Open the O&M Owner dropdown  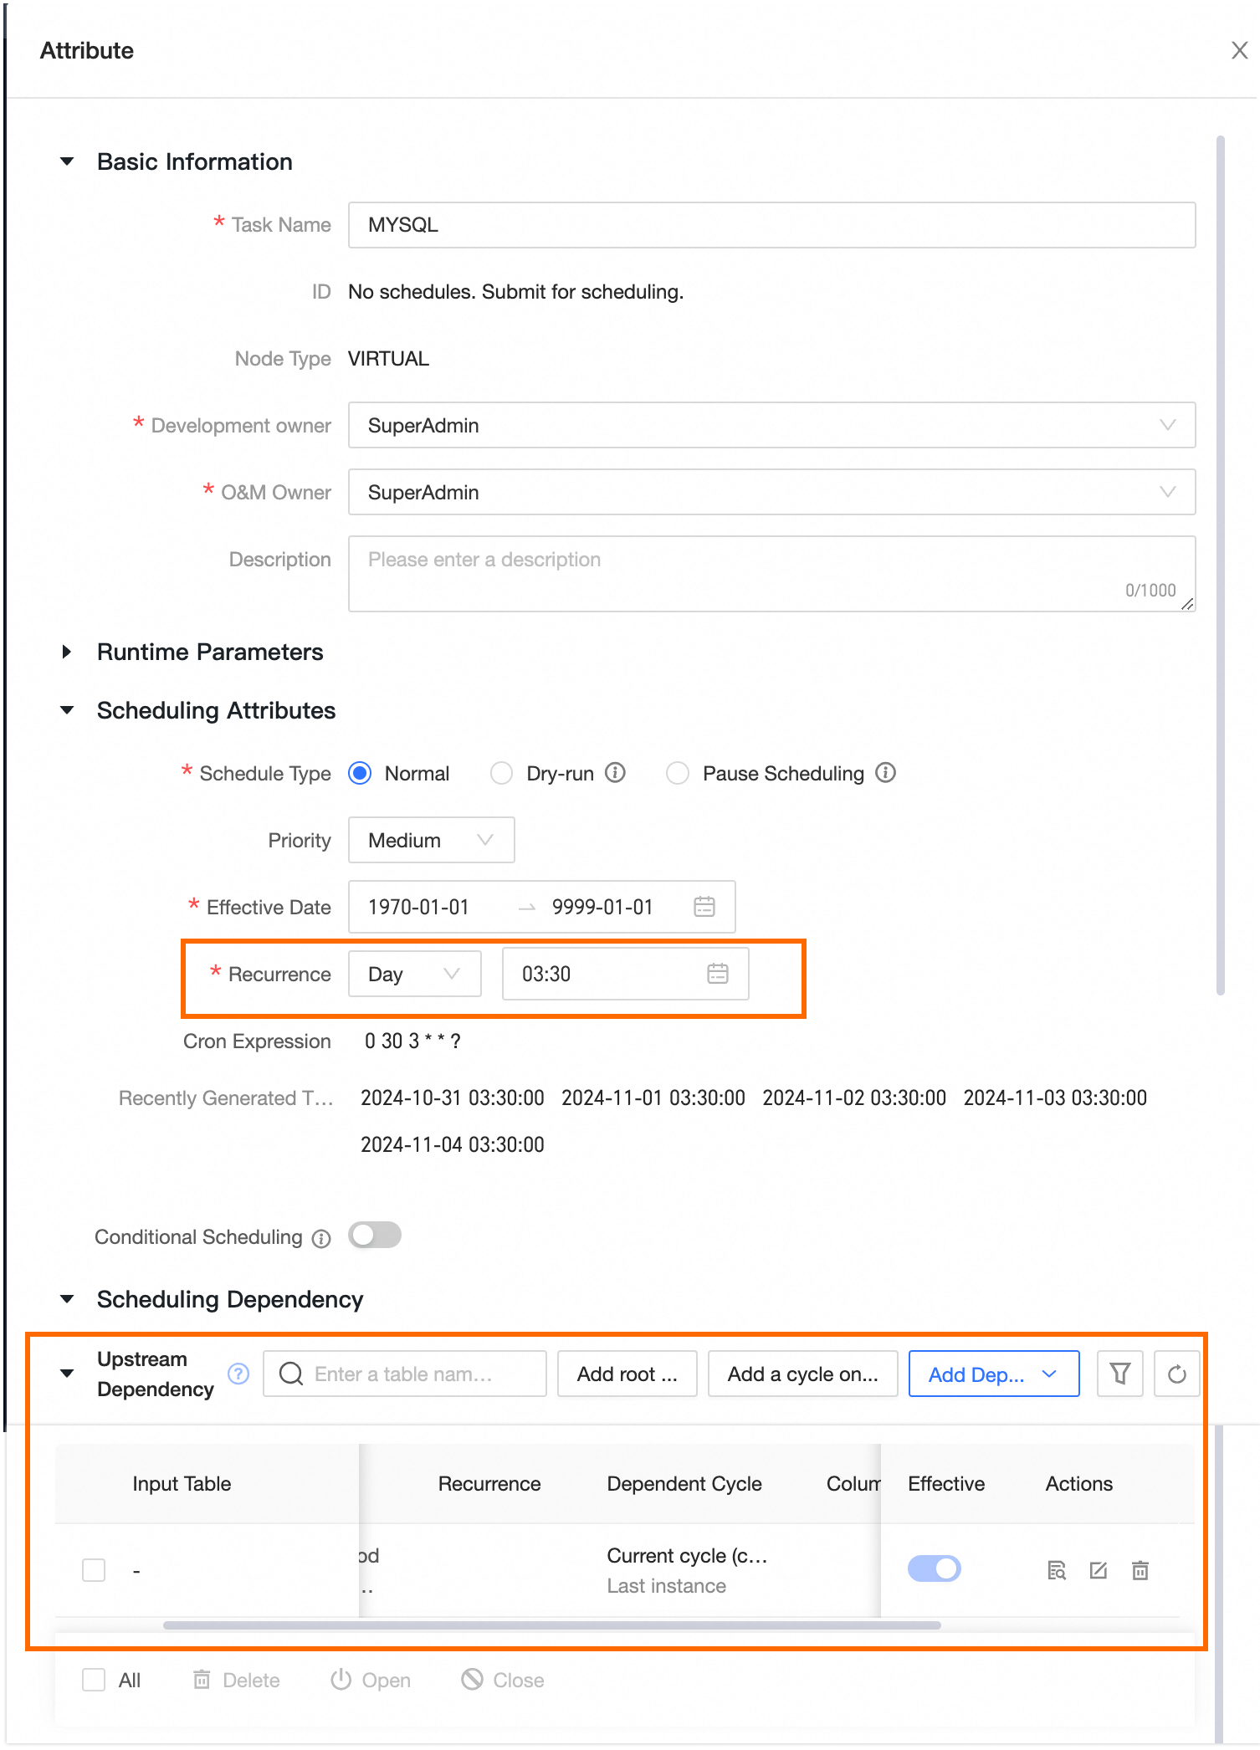point(771,493)
